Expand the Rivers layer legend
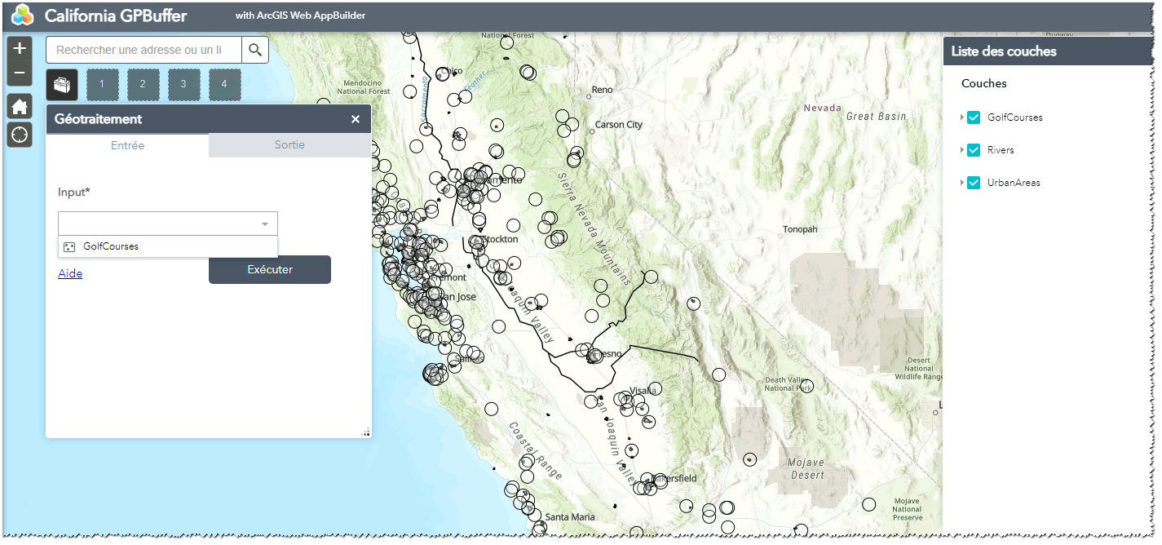1162x545 pixels. [960, 149]
